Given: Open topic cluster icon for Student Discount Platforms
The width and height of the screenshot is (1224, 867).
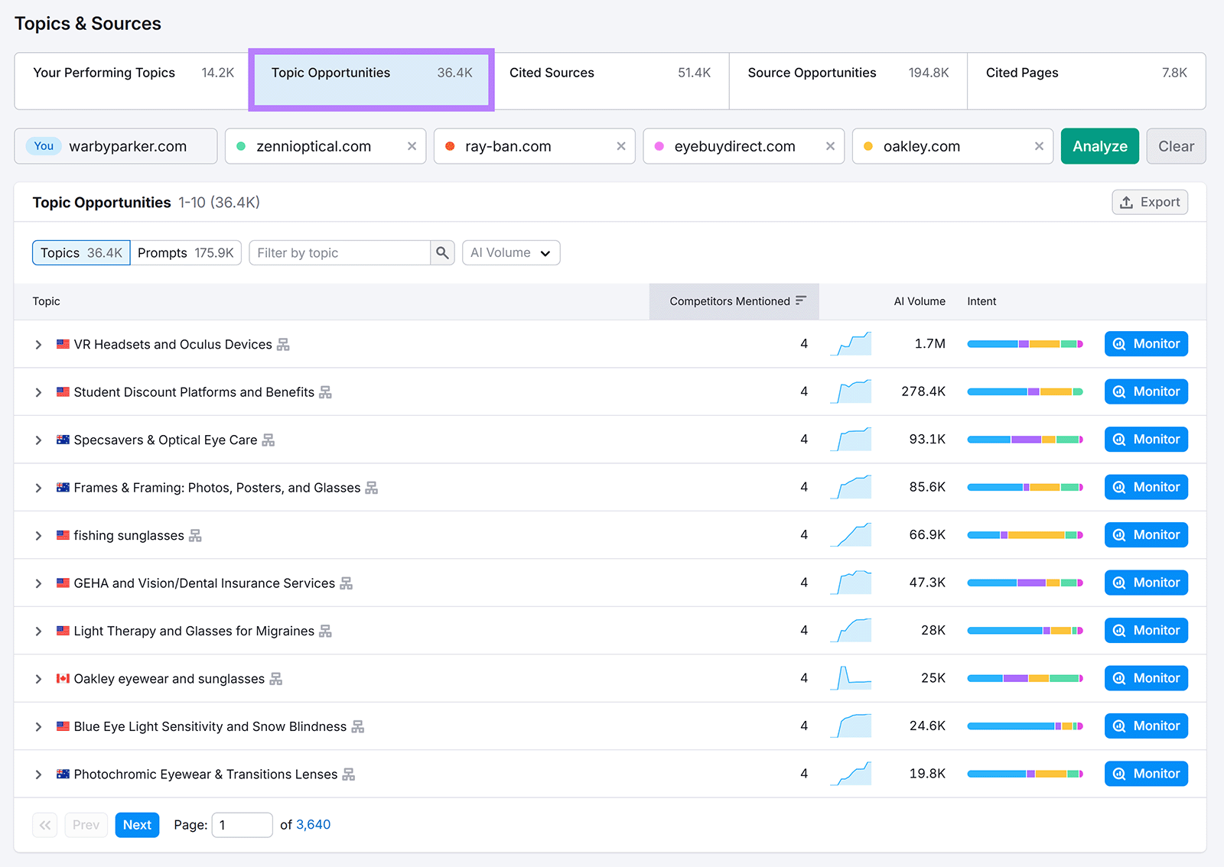Looking at the screenshot, I should (325, 392).
